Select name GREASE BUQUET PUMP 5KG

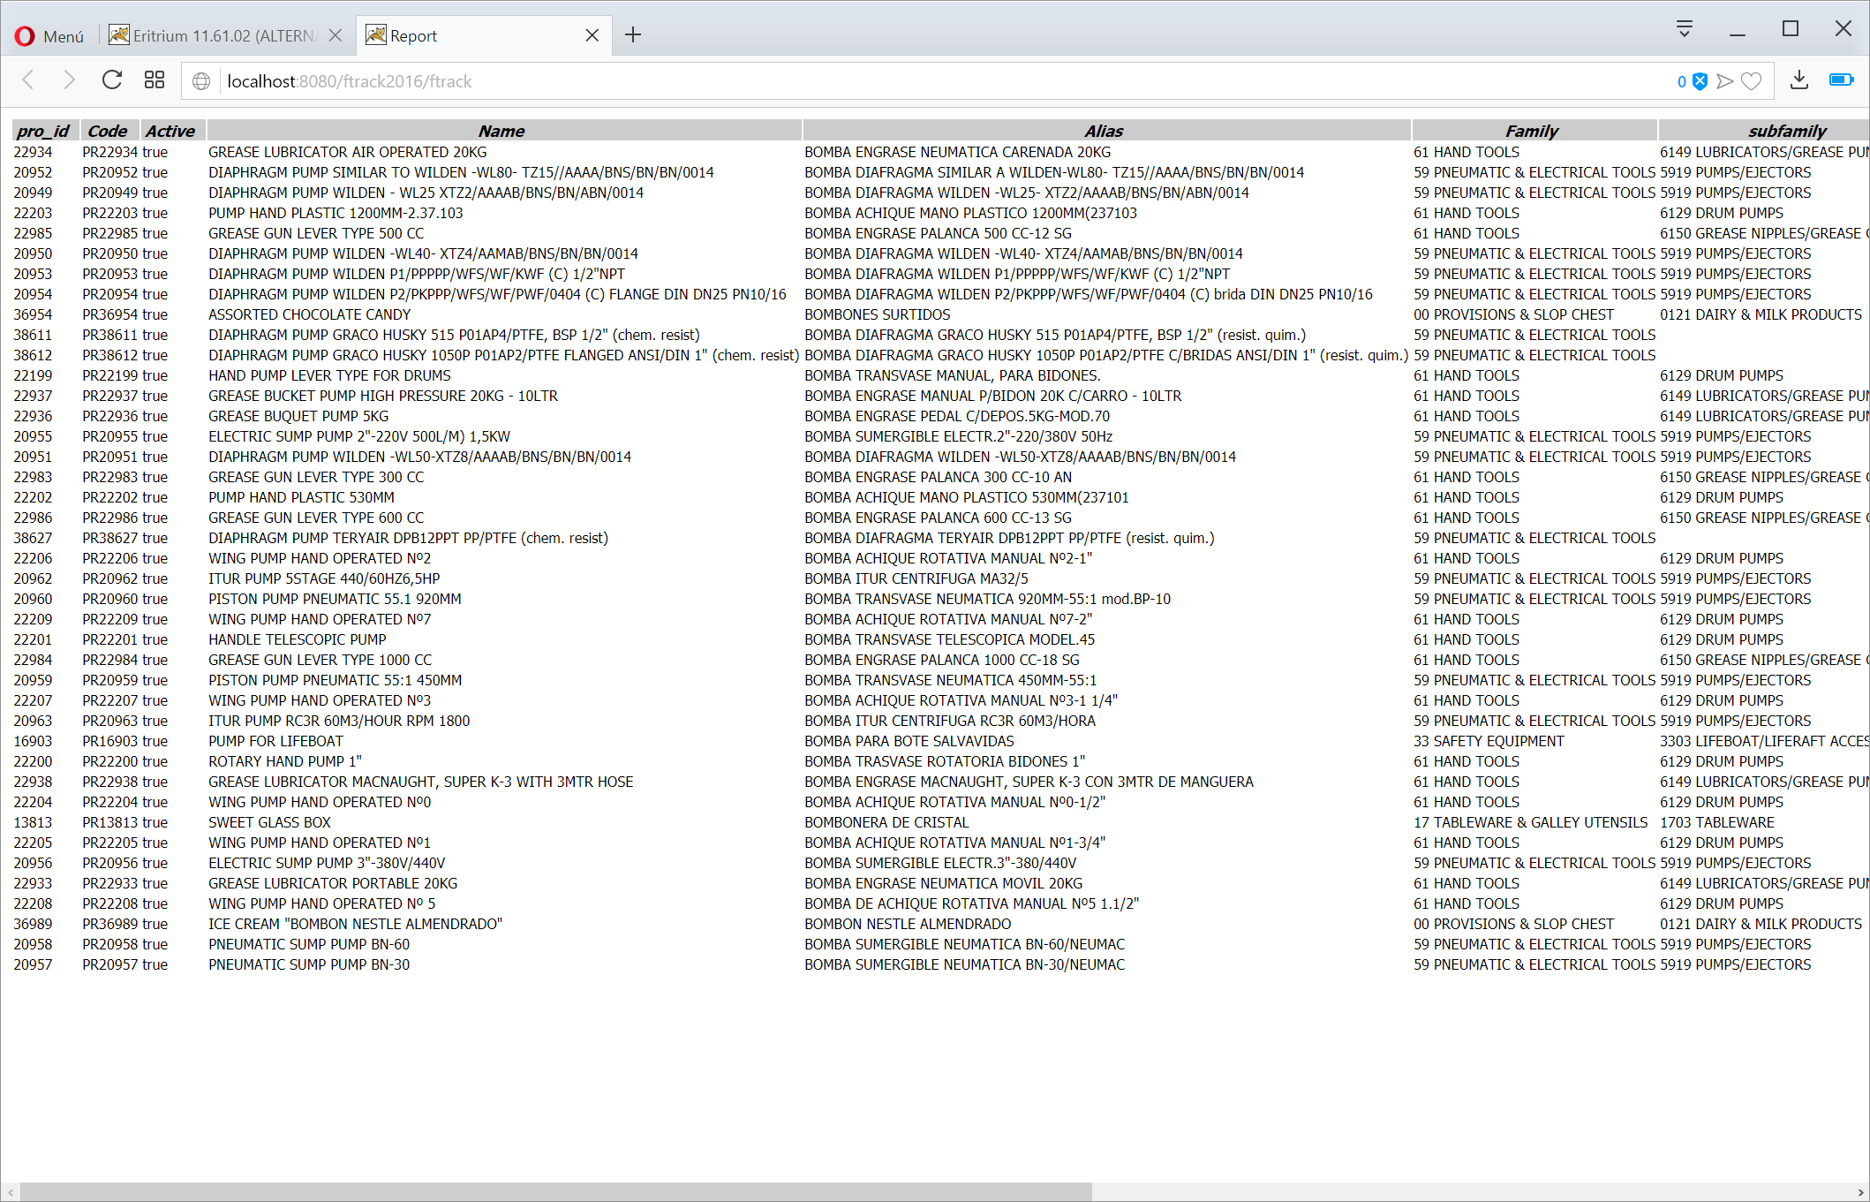click(x=298, y=417)
